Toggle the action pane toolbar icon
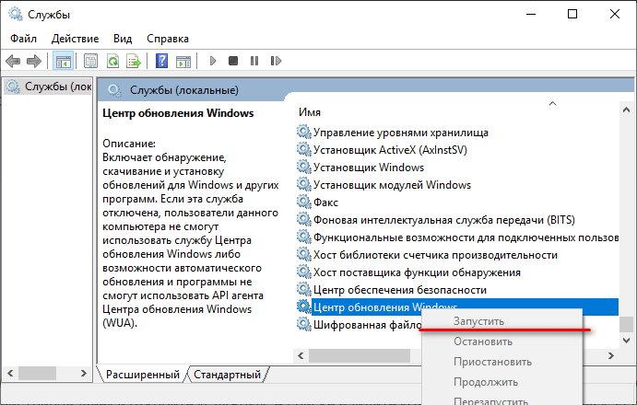 183,62
